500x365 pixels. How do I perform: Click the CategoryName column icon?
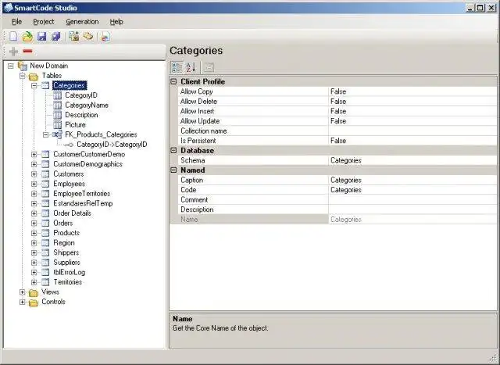(x=57, y=106)
